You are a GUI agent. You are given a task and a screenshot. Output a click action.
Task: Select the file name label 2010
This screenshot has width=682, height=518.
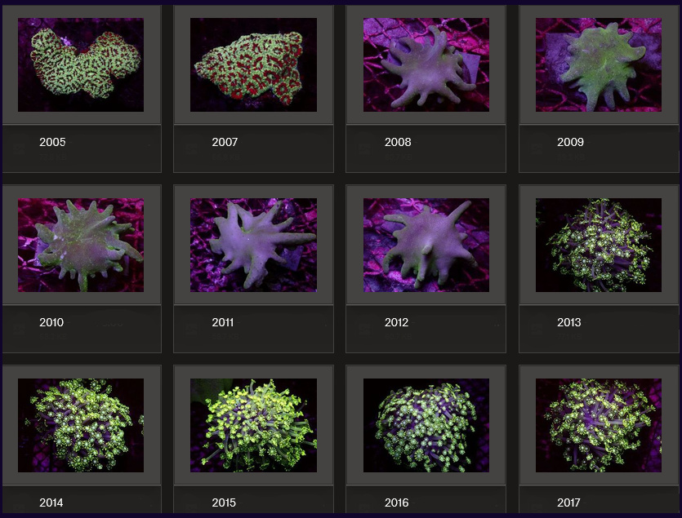point(51,322)
